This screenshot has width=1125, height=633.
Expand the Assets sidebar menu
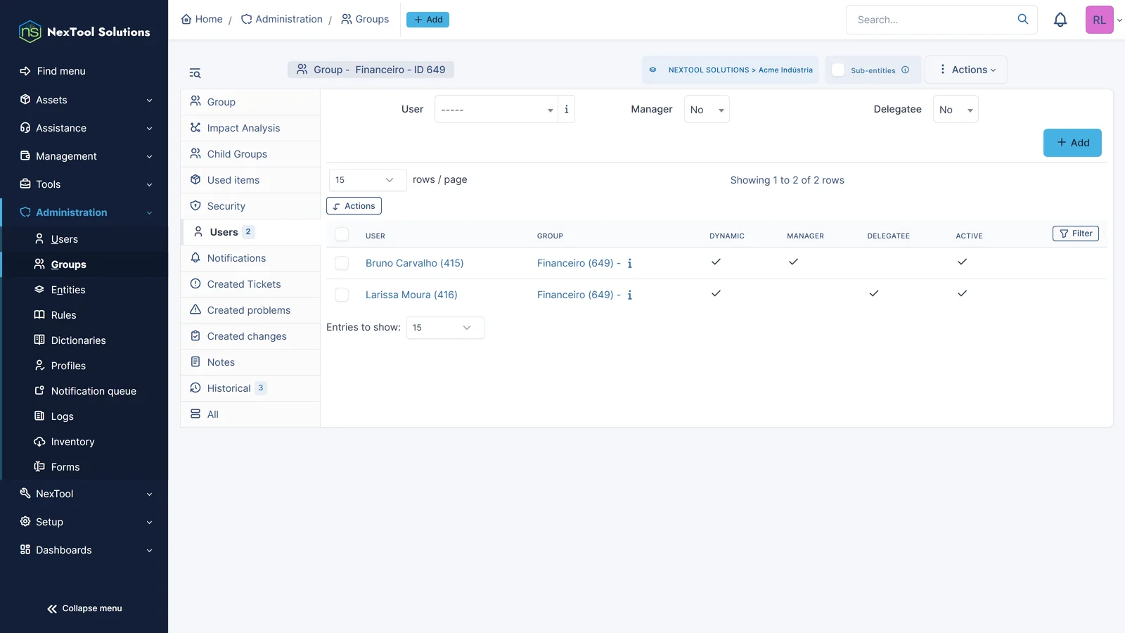[x=84, y=100]
